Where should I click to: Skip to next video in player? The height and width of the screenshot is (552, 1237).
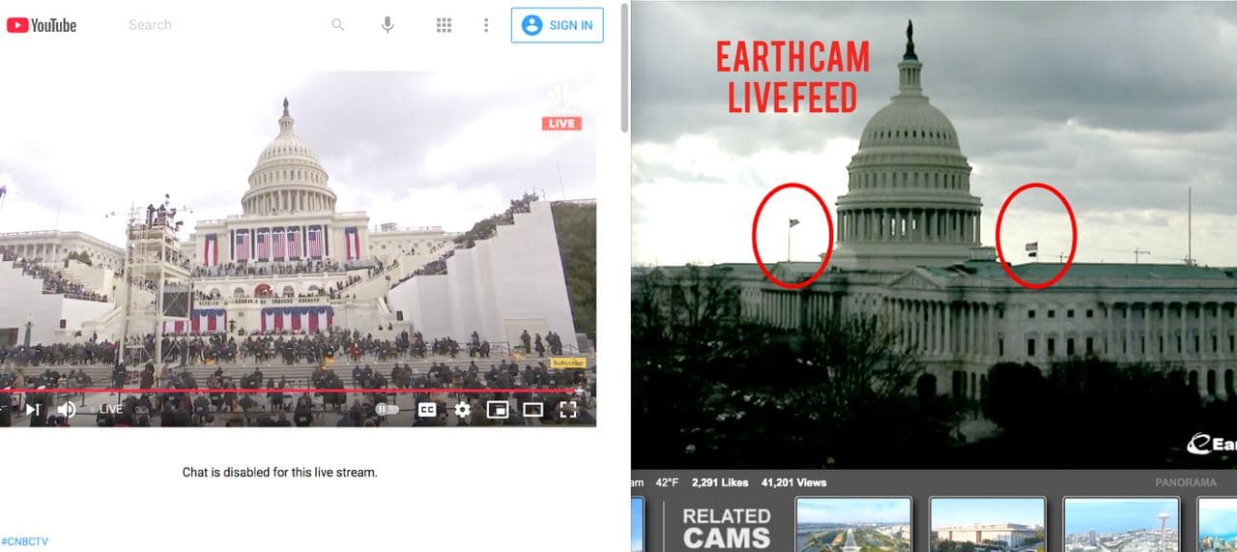[x=33, y=409]
